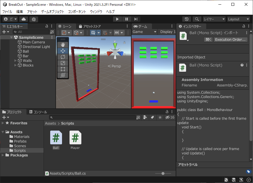Click the cache server status icon

(x=234, y=180)
